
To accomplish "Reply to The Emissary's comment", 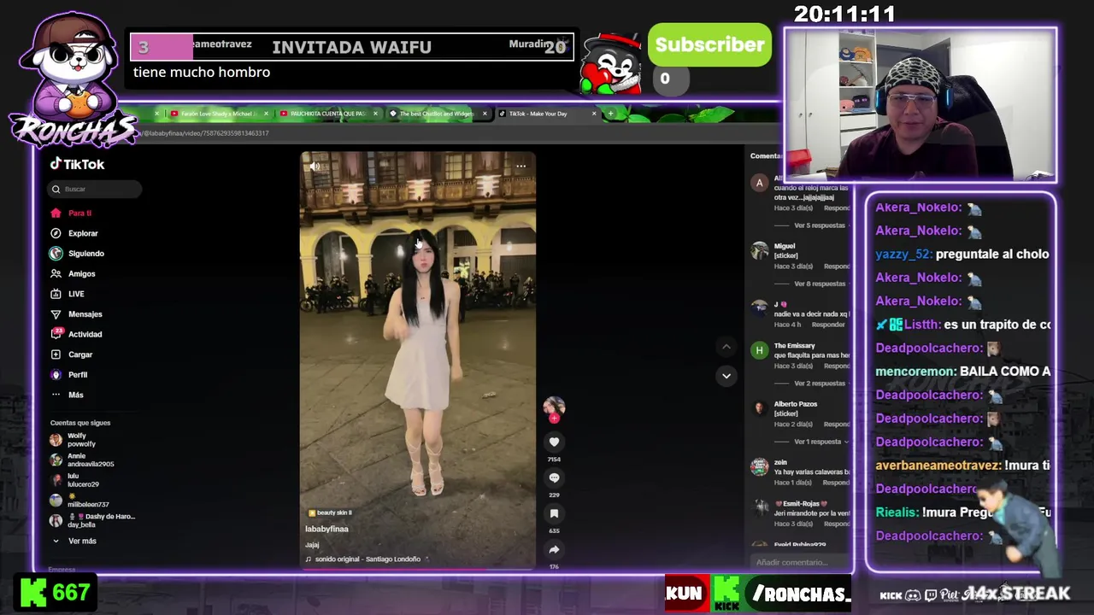I will (837, 366).
